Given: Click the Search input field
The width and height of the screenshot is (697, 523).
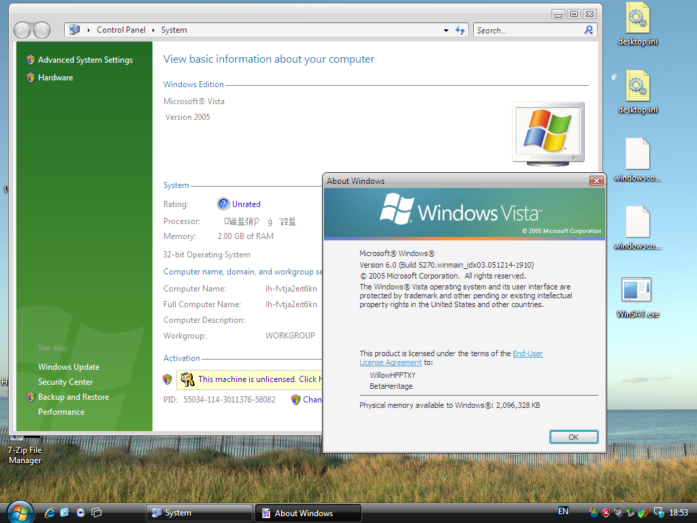Looking at the screenshot, I should click(529, 30).
